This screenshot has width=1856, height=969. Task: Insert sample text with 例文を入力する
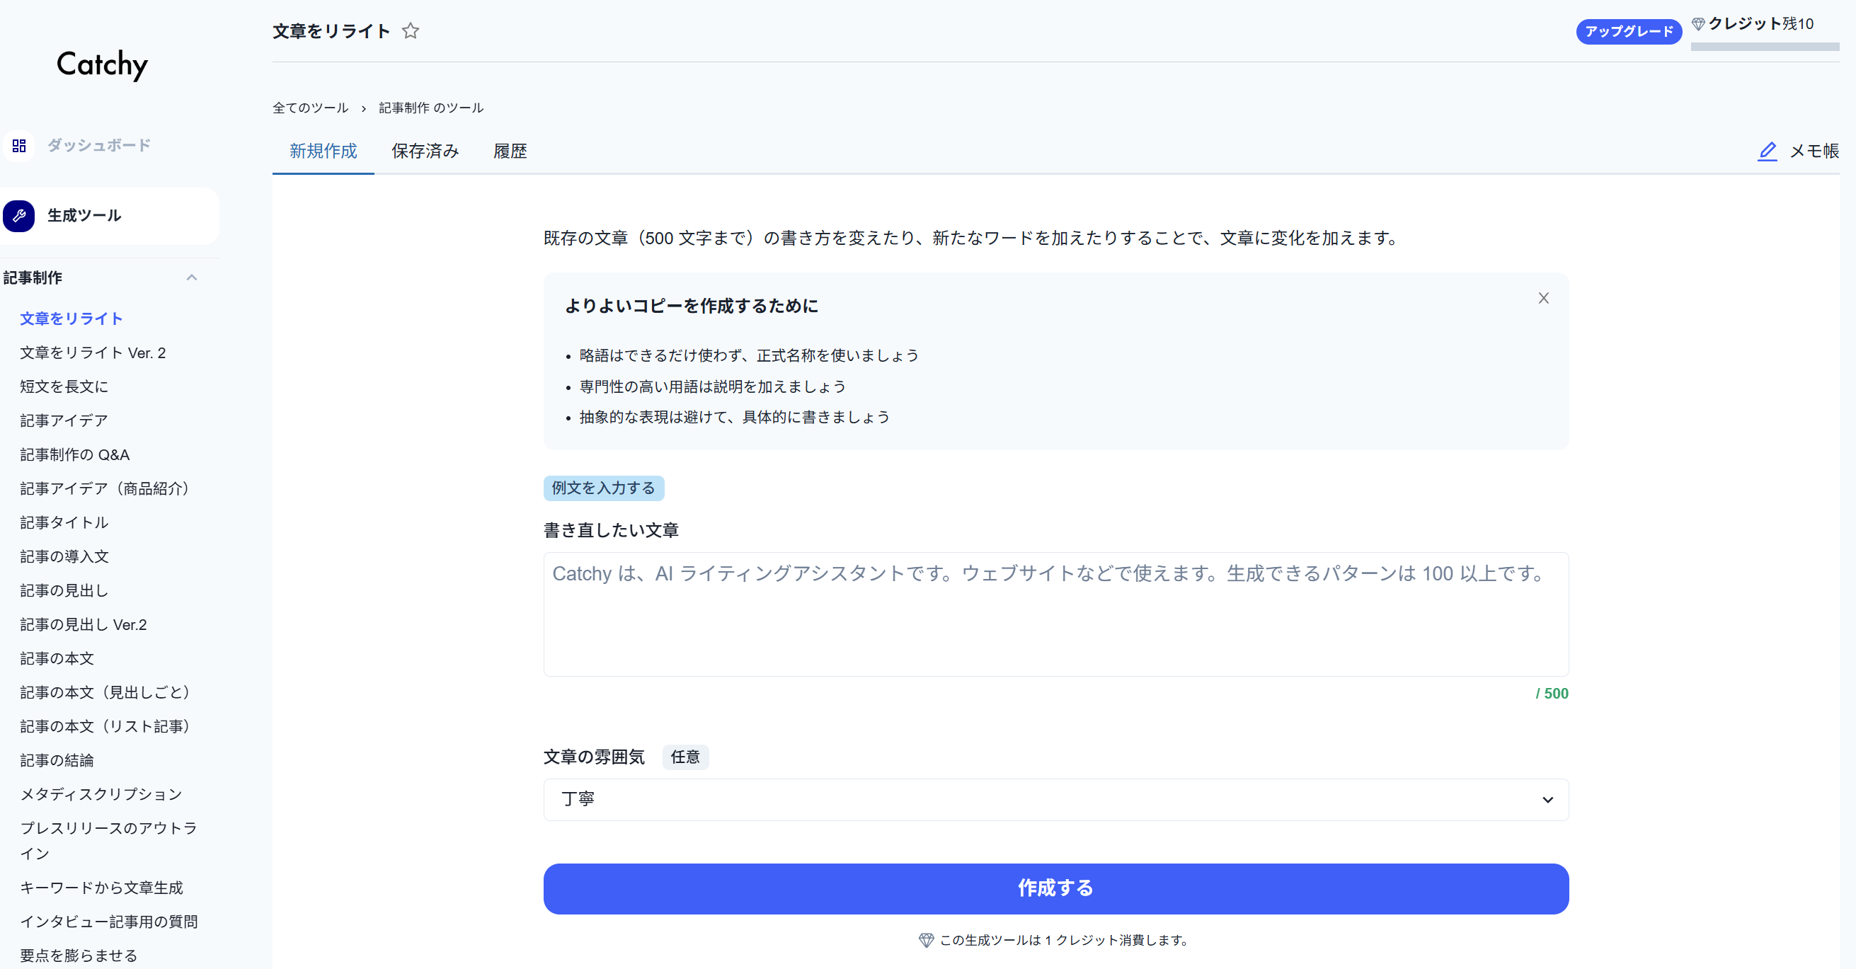604,488
